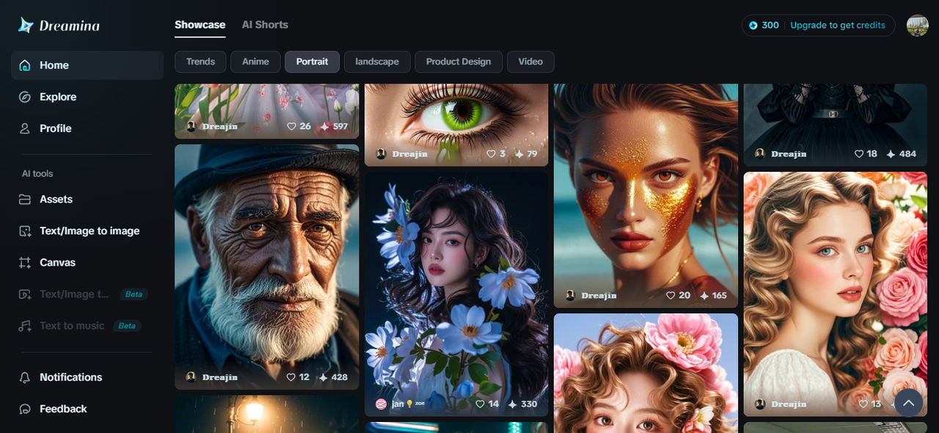
Task: Click the Dreamina logo
Action: point(59,26)
